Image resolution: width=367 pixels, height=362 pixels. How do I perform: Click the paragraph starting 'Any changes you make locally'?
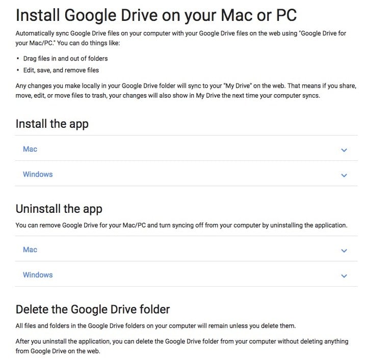point(186,91)
